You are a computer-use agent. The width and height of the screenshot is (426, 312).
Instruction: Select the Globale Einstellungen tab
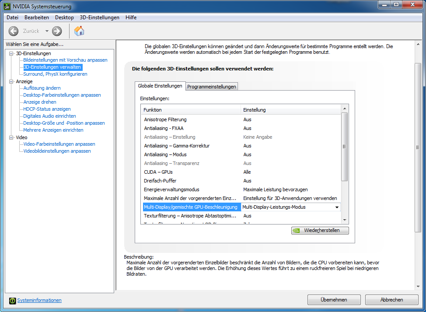(160, 86)
